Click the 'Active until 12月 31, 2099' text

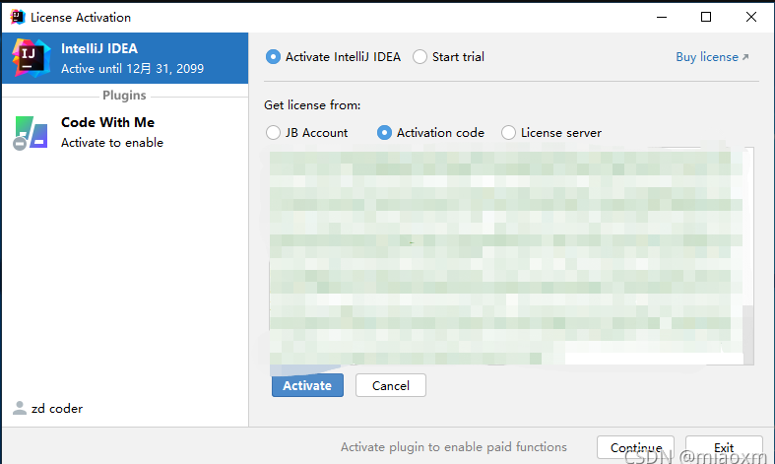[133, 68]
